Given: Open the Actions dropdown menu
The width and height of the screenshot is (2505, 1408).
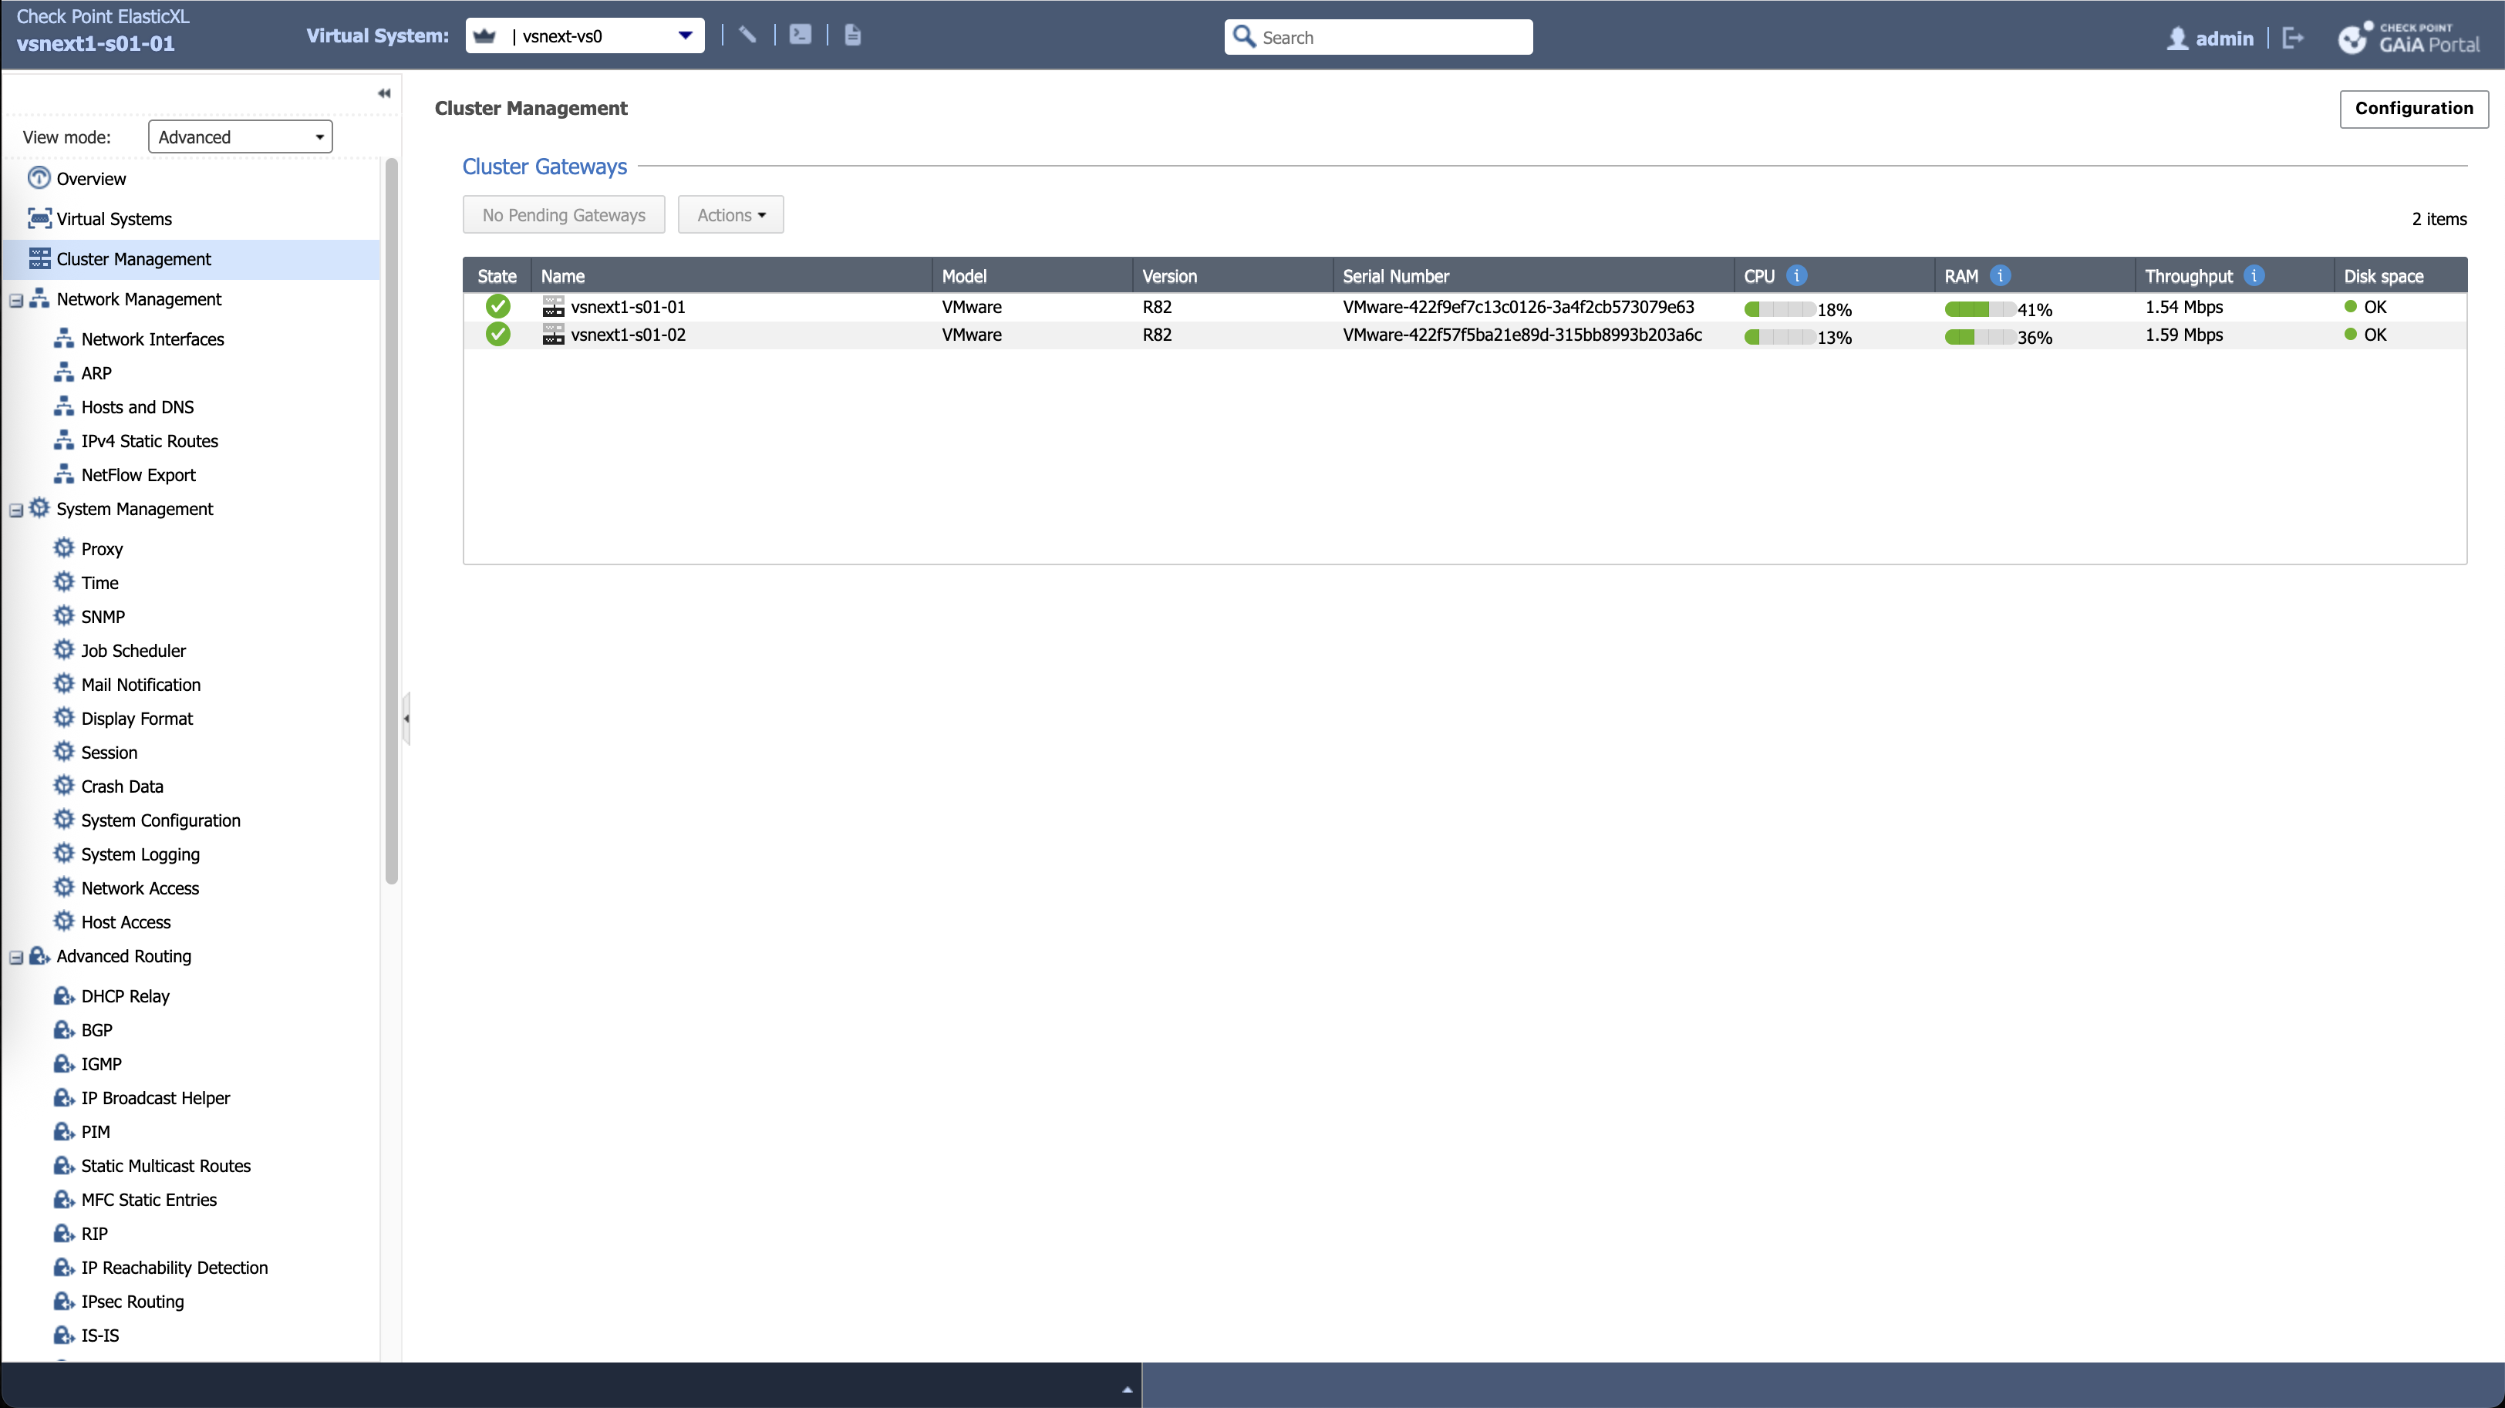Looking at the screenshot, I should [x=730, y=215].
